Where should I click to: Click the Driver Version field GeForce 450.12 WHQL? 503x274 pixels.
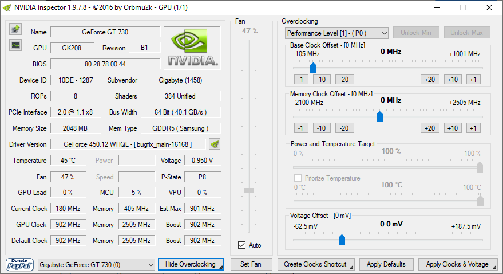click(128, 144)
